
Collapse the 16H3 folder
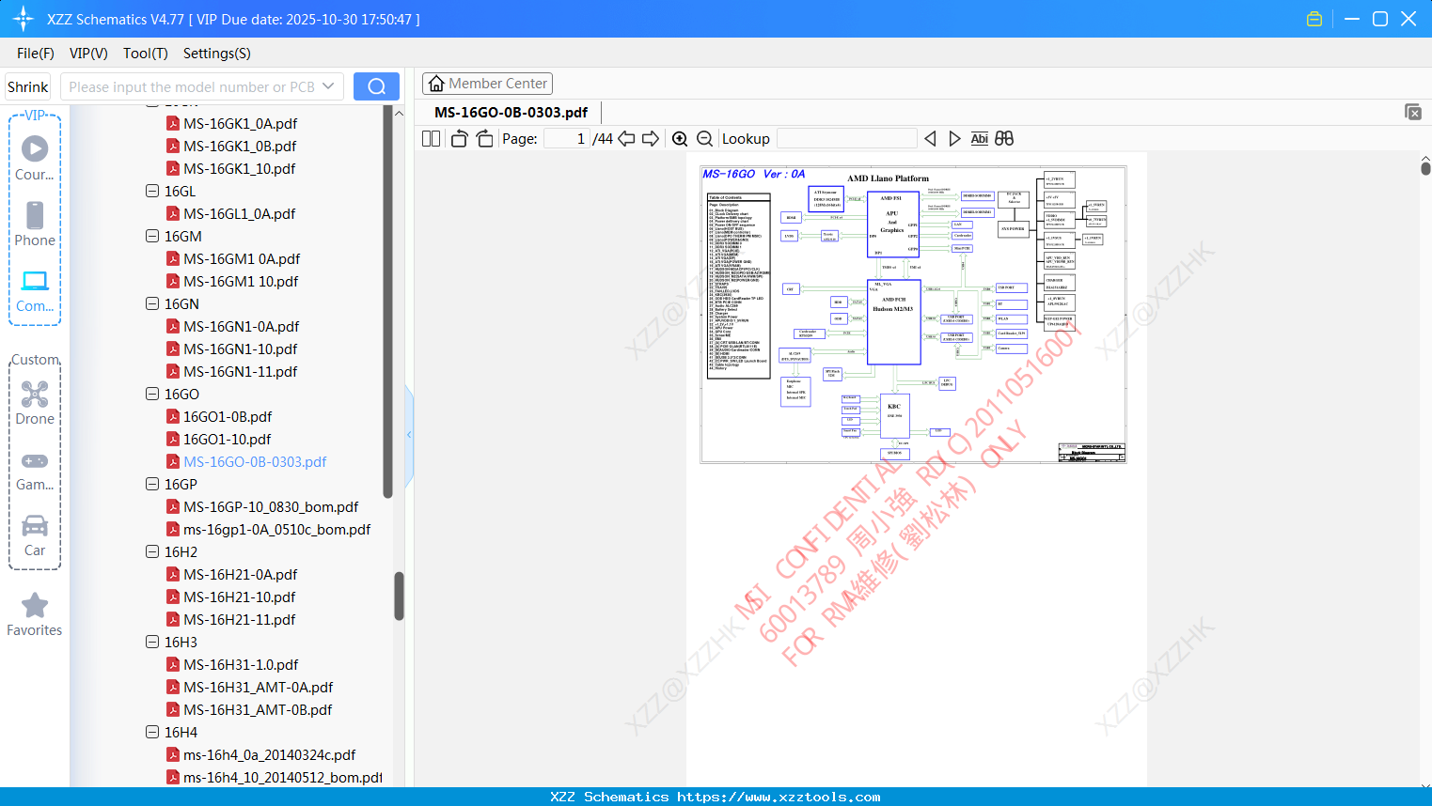point(152,642)
